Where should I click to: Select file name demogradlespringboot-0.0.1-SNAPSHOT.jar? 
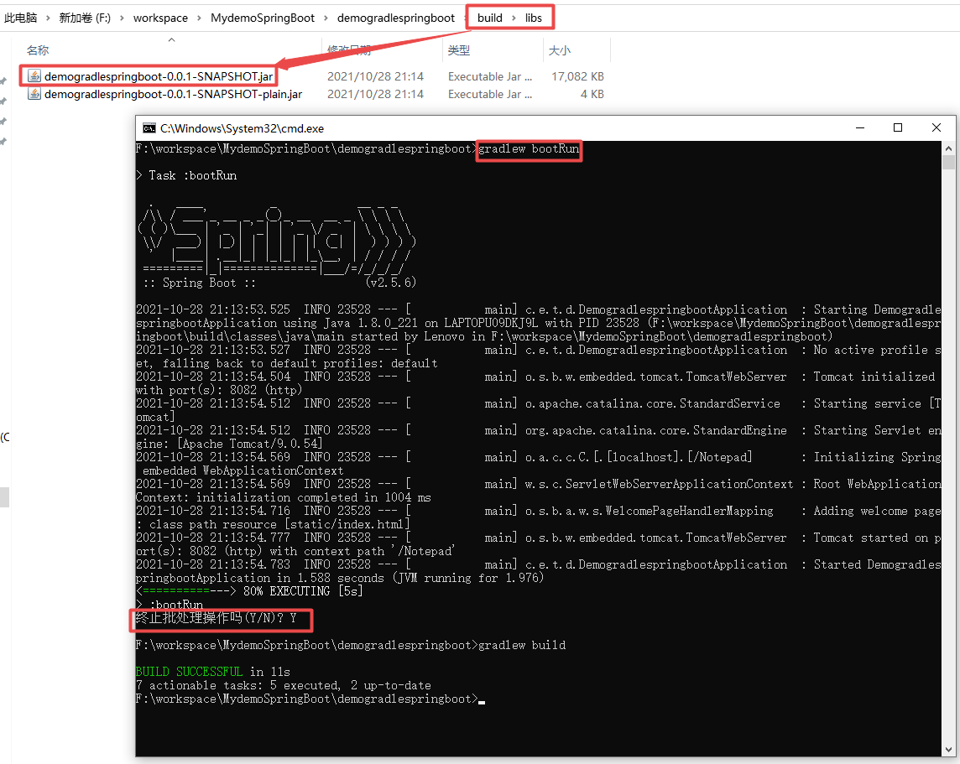[x=159, y=75]
